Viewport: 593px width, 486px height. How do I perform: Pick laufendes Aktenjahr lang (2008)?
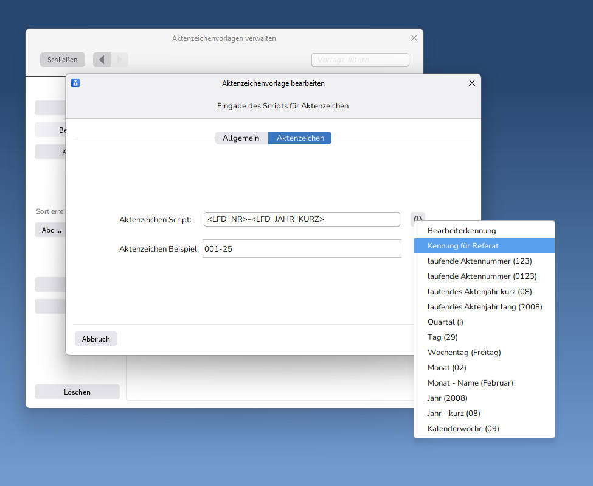click(x=484, y=307)
